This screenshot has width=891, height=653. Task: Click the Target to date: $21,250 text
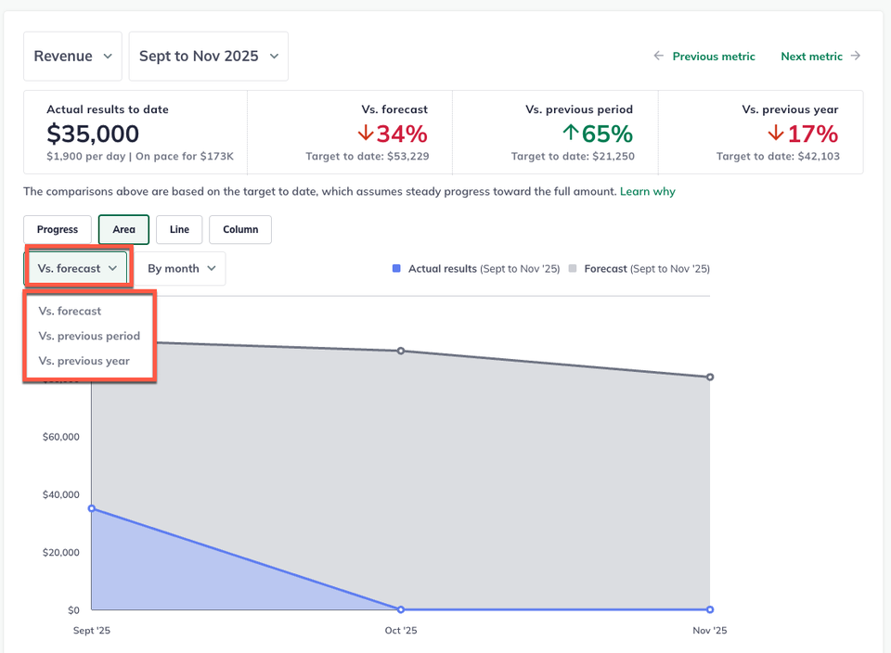[x=573, y=156]
